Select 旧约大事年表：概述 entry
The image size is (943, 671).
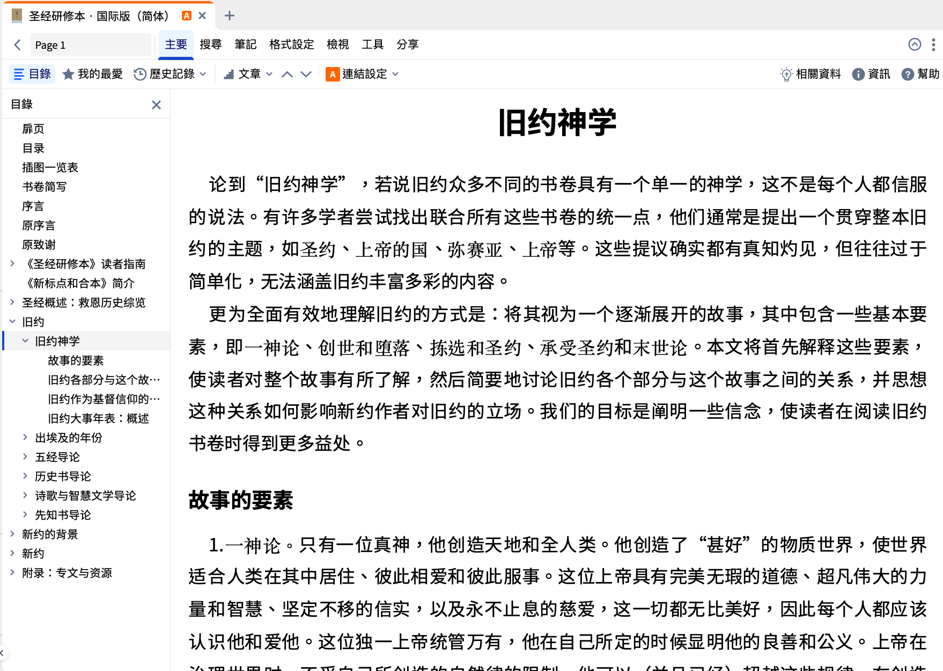(x=99, y=418)
